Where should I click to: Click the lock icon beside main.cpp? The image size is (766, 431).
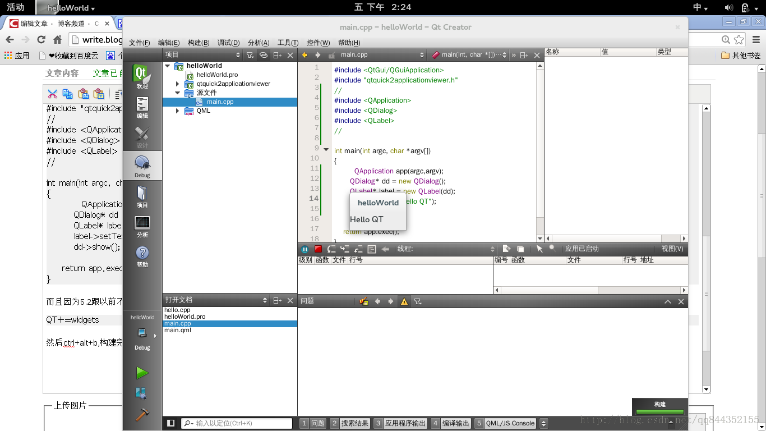point(331,55)
